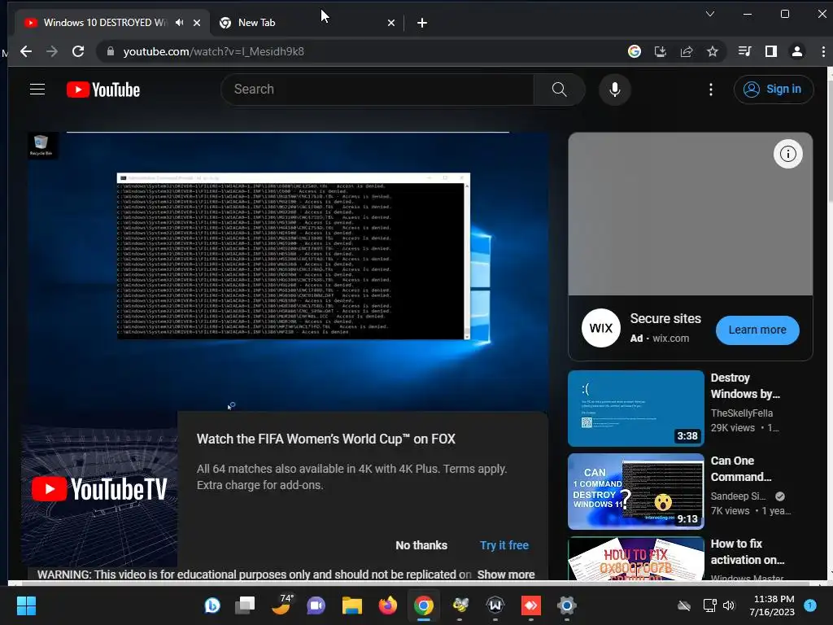Open notification center badge
This screenshot has width=833, height=625.
coord(810,605)
